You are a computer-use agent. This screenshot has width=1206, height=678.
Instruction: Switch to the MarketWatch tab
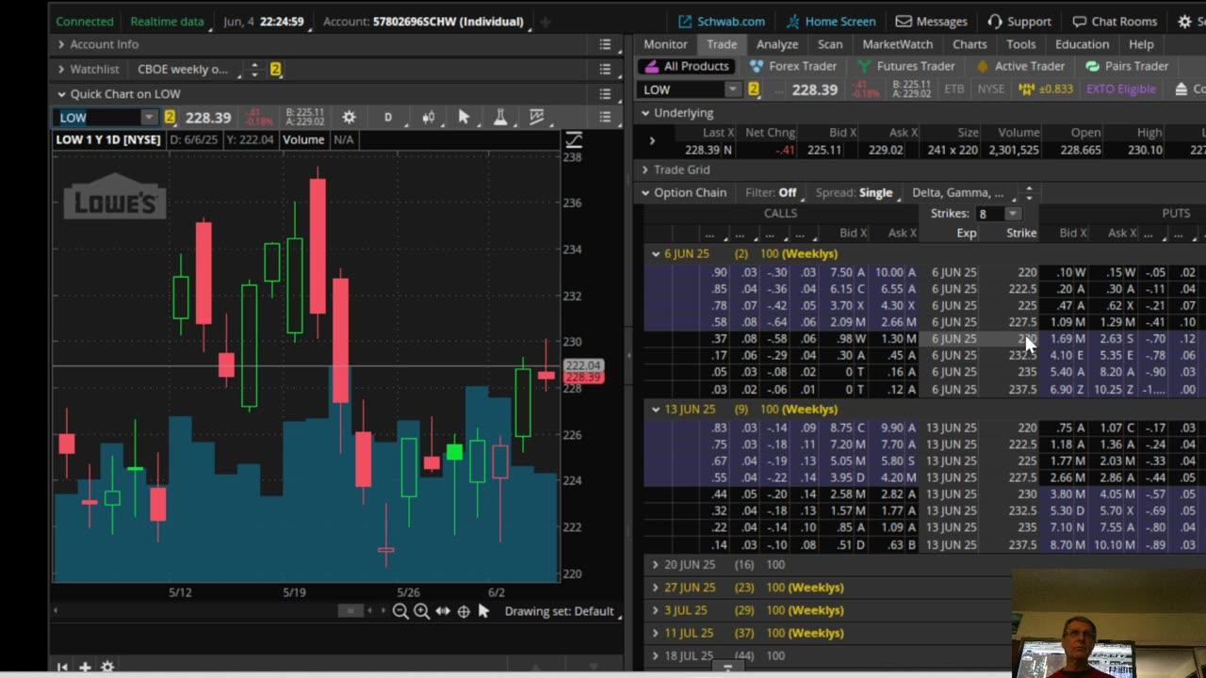coord(898,44)
